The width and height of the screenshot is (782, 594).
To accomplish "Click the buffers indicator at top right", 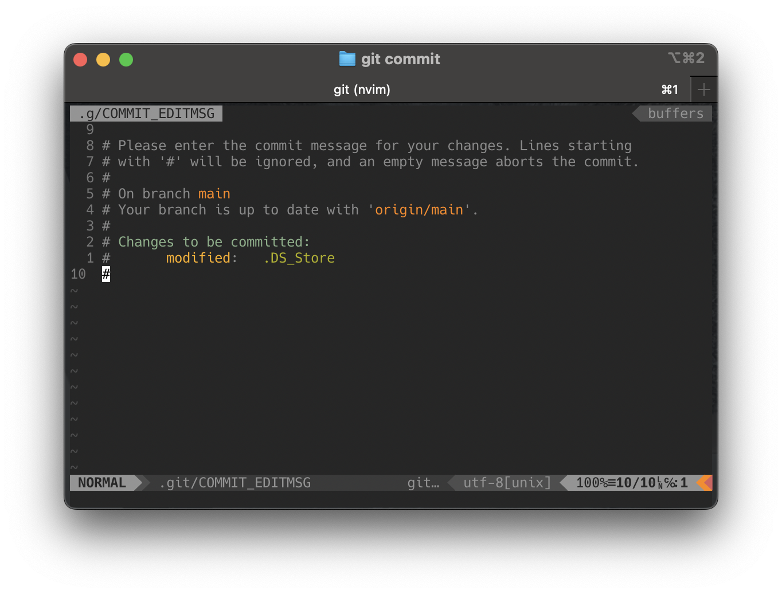I will click(x=675, y=113).
